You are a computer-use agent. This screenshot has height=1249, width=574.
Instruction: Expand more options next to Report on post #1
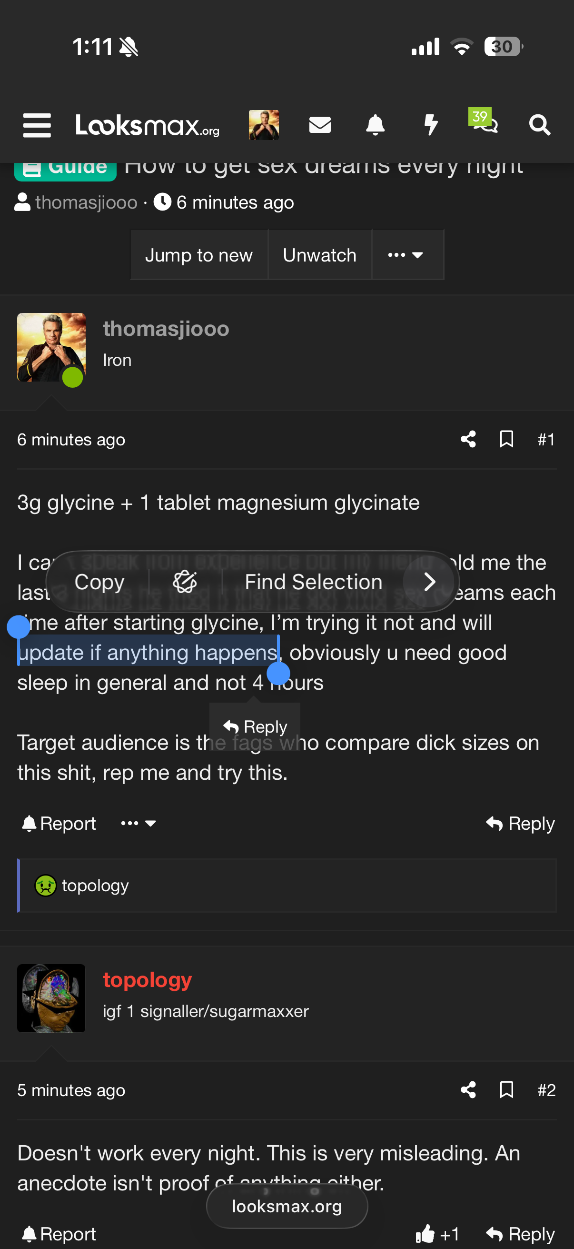pyautogui.click(x=138, y=823)
